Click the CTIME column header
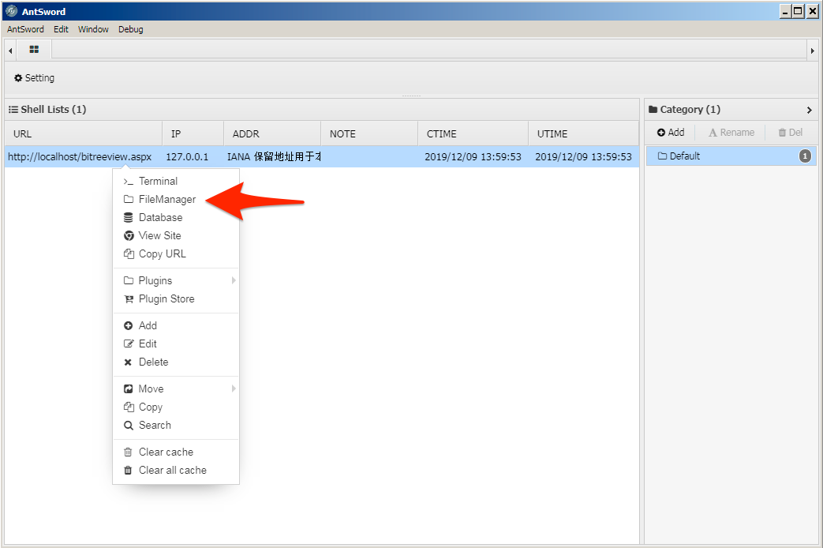823x548 pixels. 473,133
